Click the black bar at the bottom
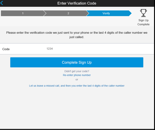Screen dimensions: 155x130 pos(78,129)
